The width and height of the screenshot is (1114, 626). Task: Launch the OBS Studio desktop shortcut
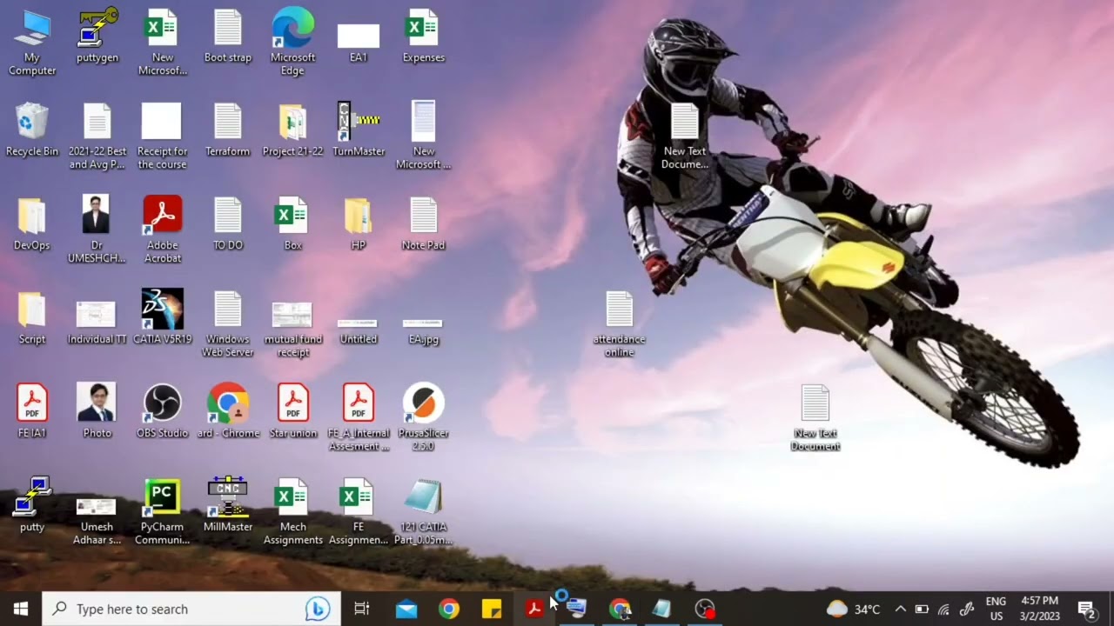163,411
